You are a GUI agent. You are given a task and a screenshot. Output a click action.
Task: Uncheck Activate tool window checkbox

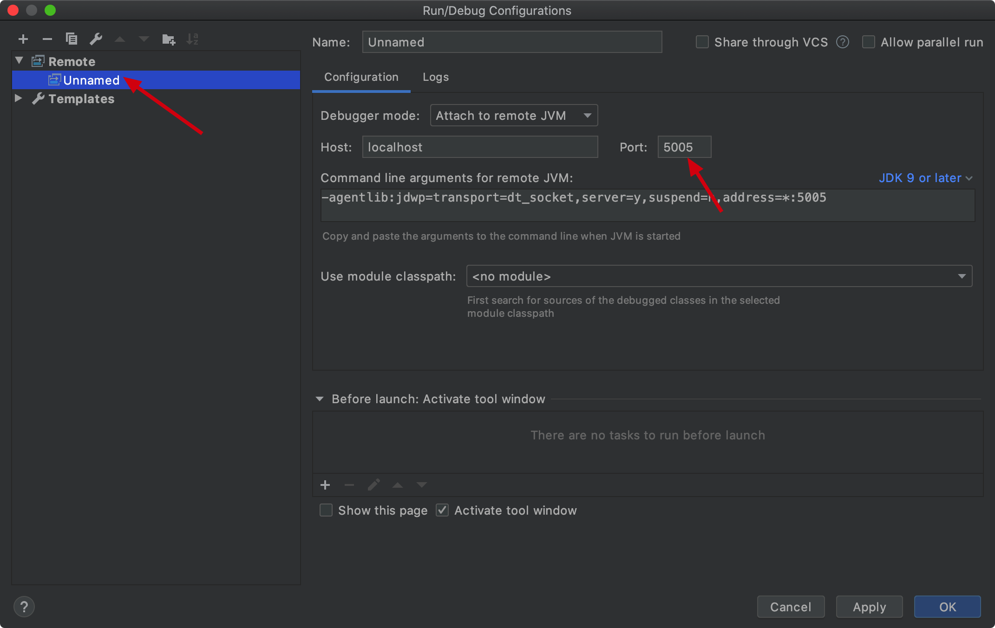tap(442, 510)
